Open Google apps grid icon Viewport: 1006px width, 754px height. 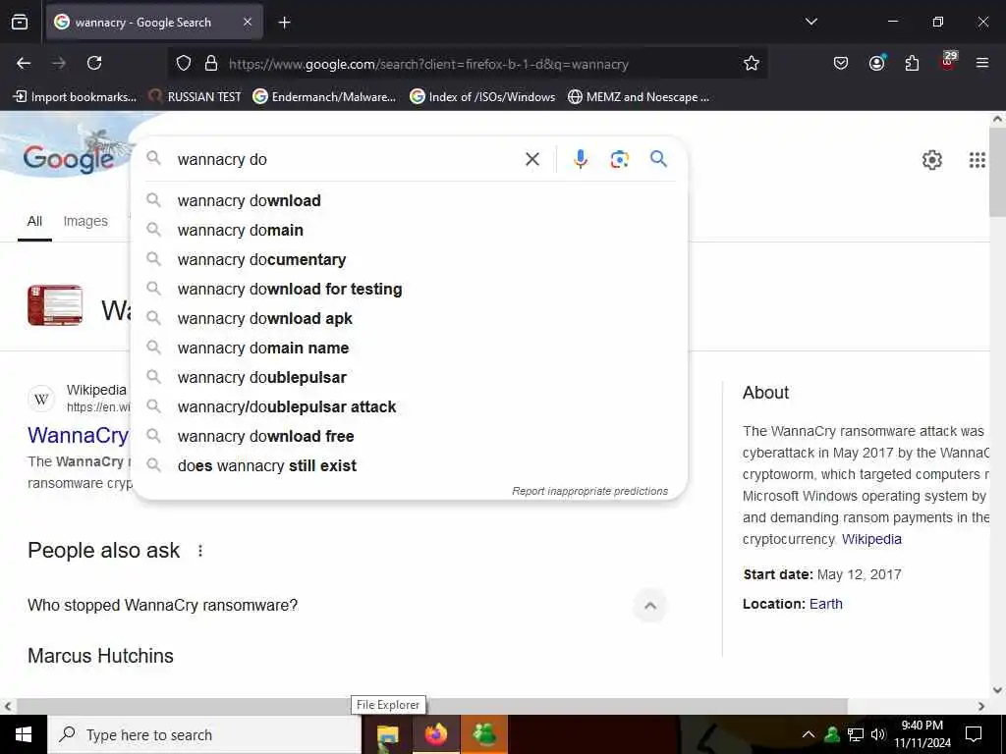pos(978,160)
